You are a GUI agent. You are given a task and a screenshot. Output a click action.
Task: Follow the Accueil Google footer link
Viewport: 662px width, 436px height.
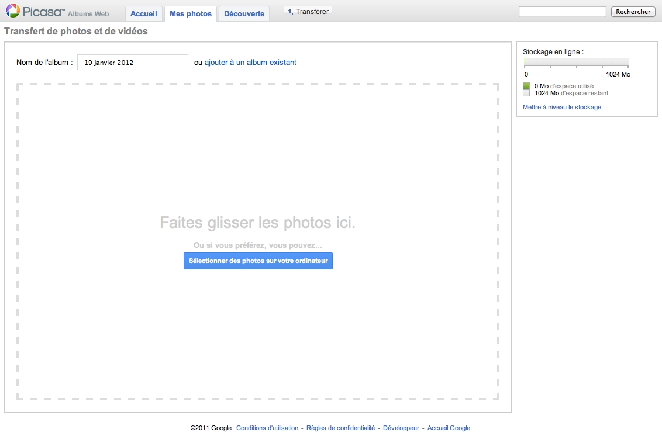click(449, 428)
